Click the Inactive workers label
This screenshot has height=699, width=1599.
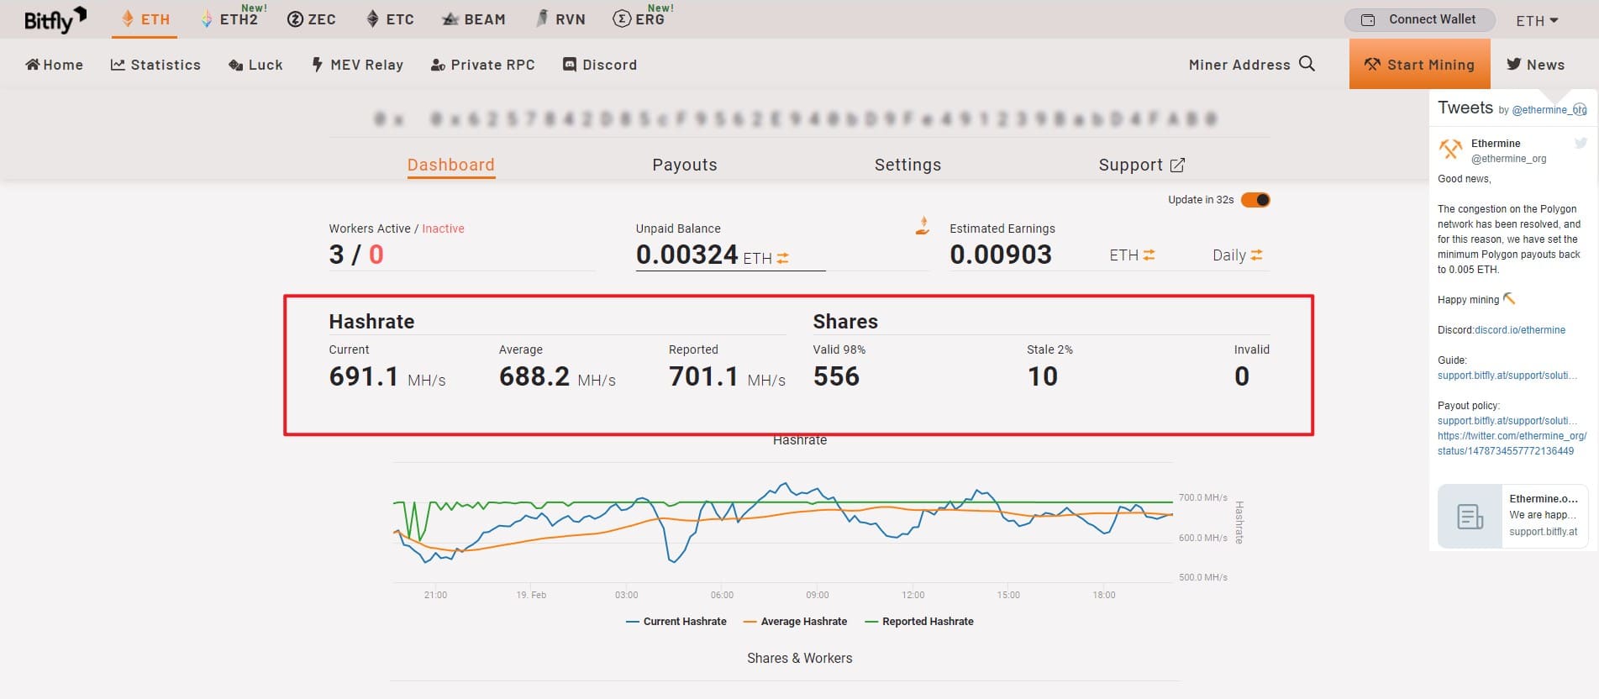(443, 229)
